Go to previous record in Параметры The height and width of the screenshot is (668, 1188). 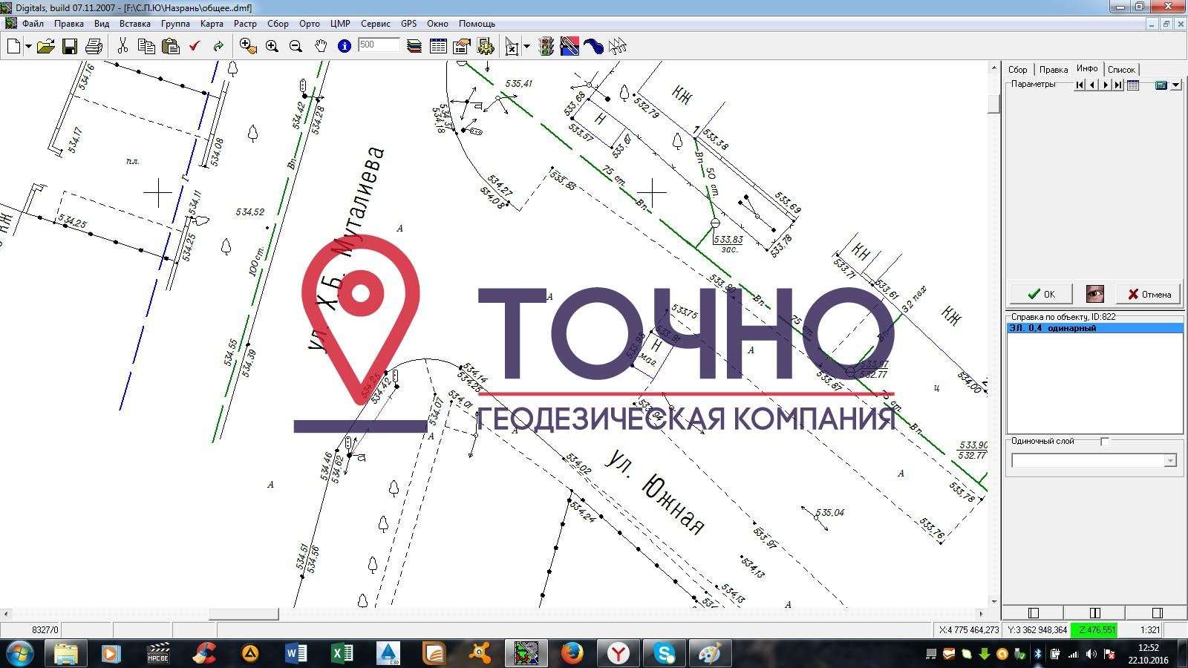point(1091,85)
